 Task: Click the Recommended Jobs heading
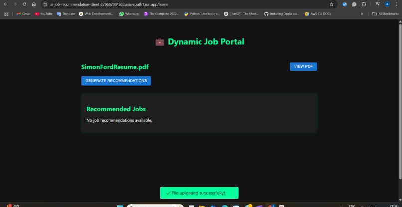tap(116, 109)
